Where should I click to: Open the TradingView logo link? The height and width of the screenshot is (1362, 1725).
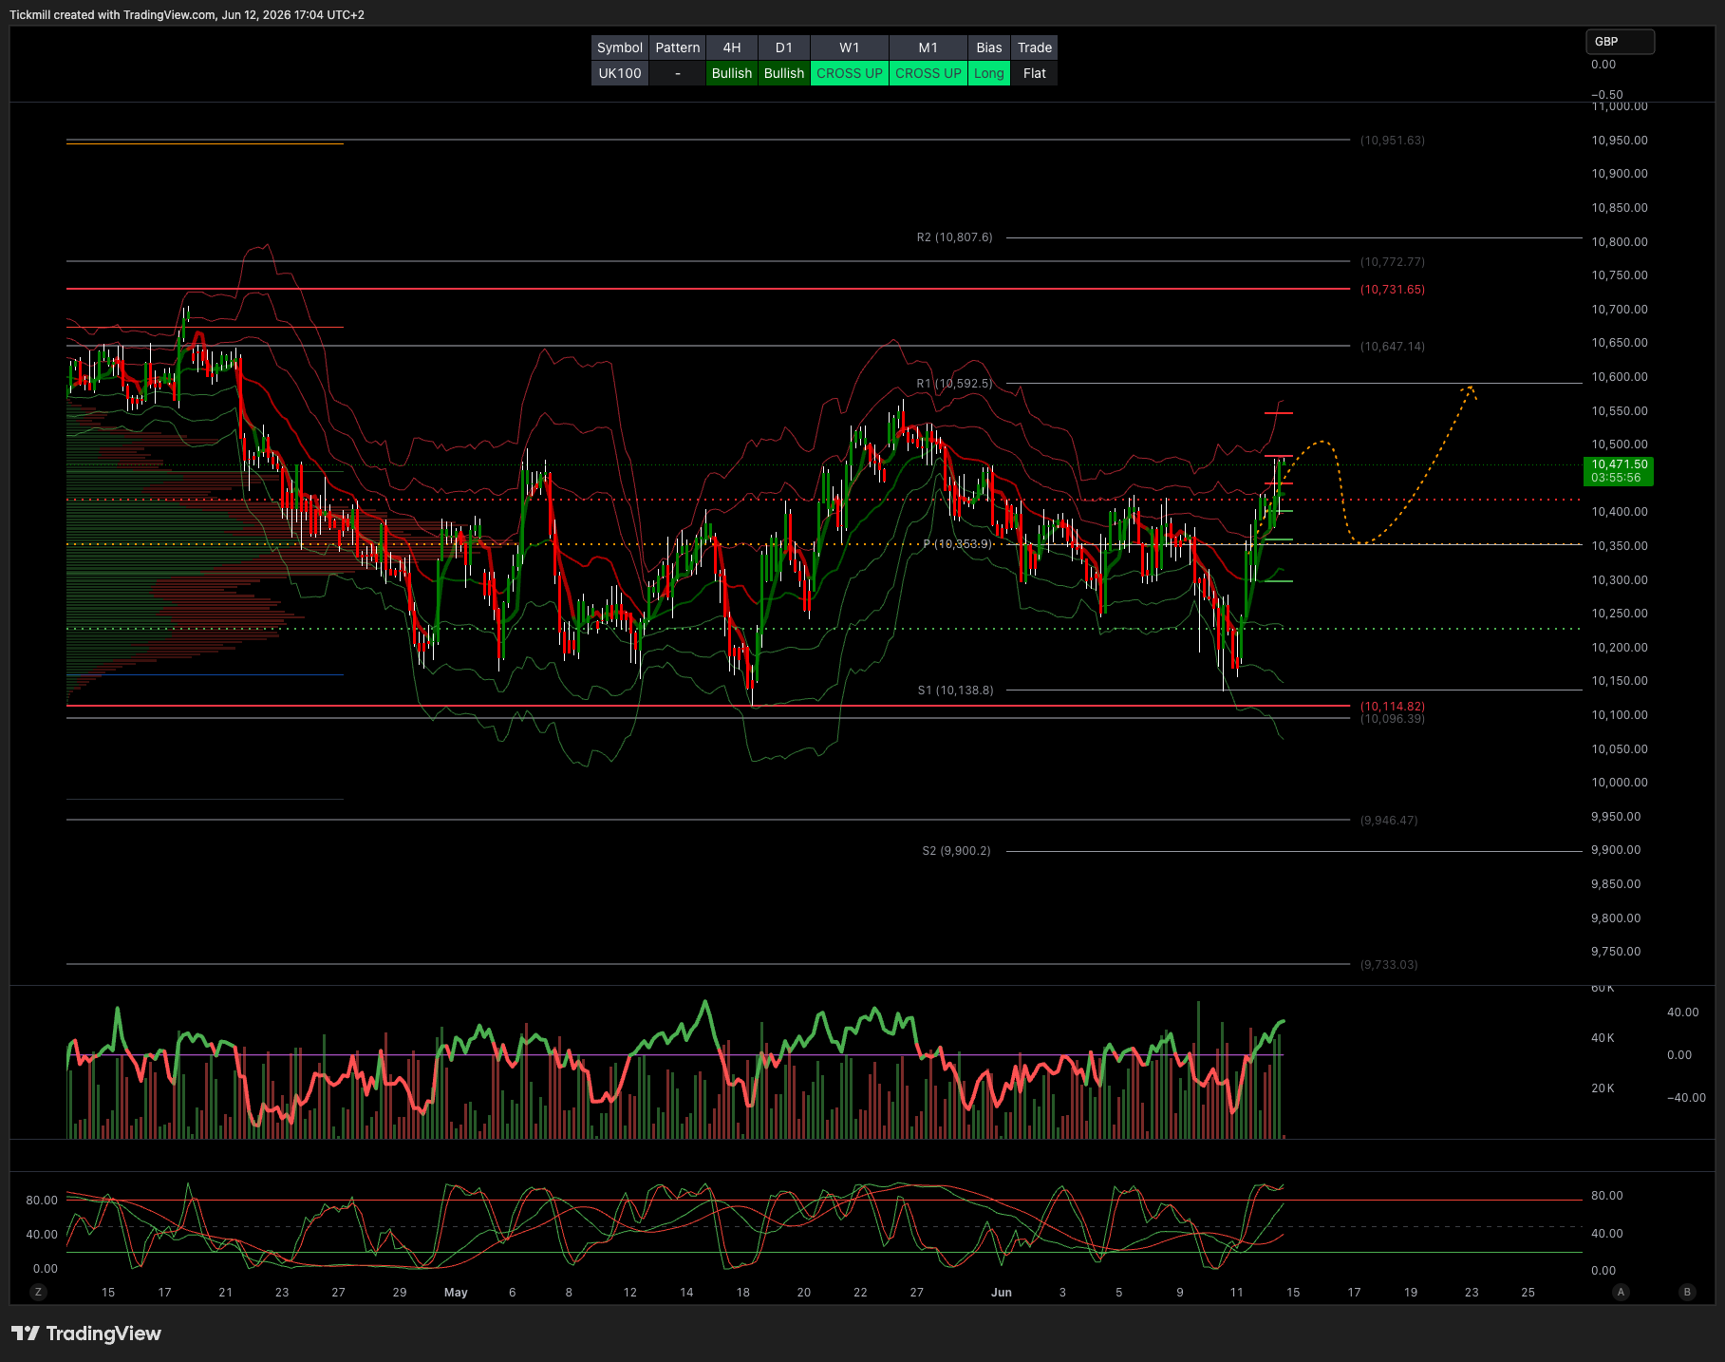point(86,1334)
